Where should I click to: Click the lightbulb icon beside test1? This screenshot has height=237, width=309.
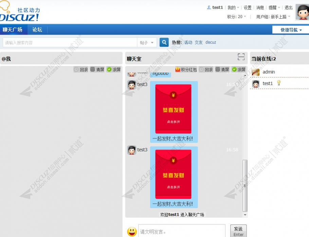click(279, 83)
